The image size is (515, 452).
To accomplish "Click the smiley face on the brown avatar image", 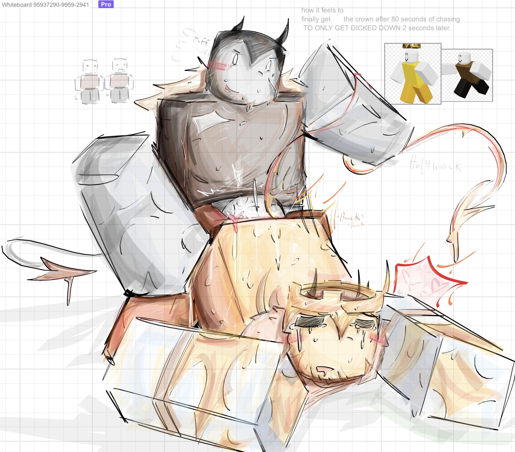I will (x=460, y=58).
